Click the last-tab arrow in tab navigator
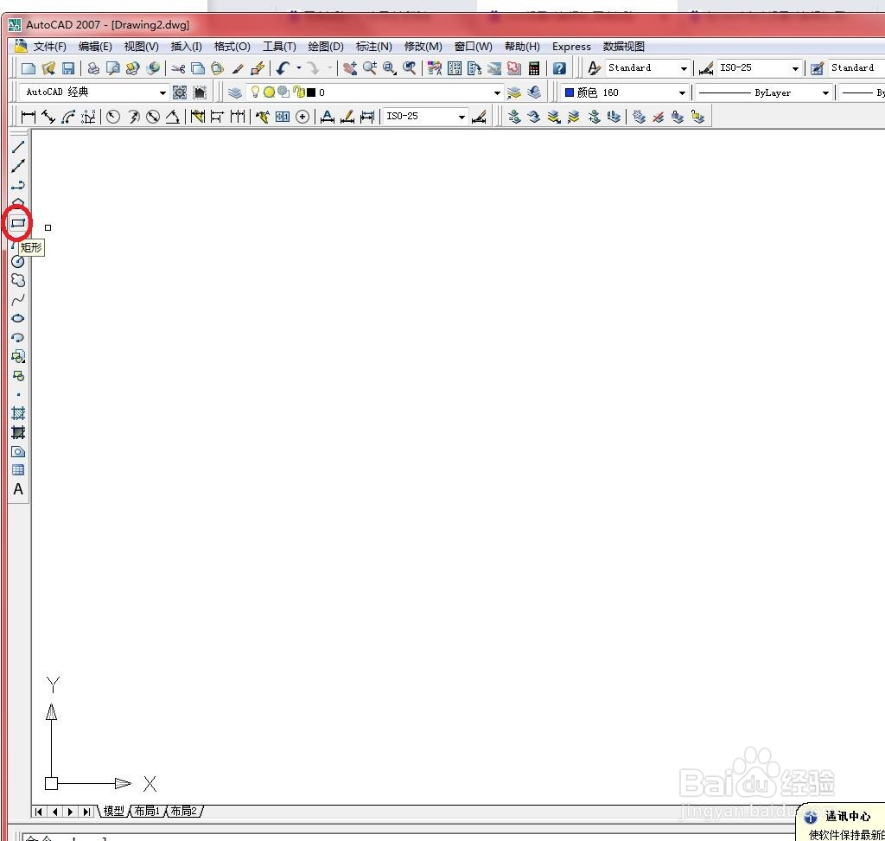 [x=86, y=812]
